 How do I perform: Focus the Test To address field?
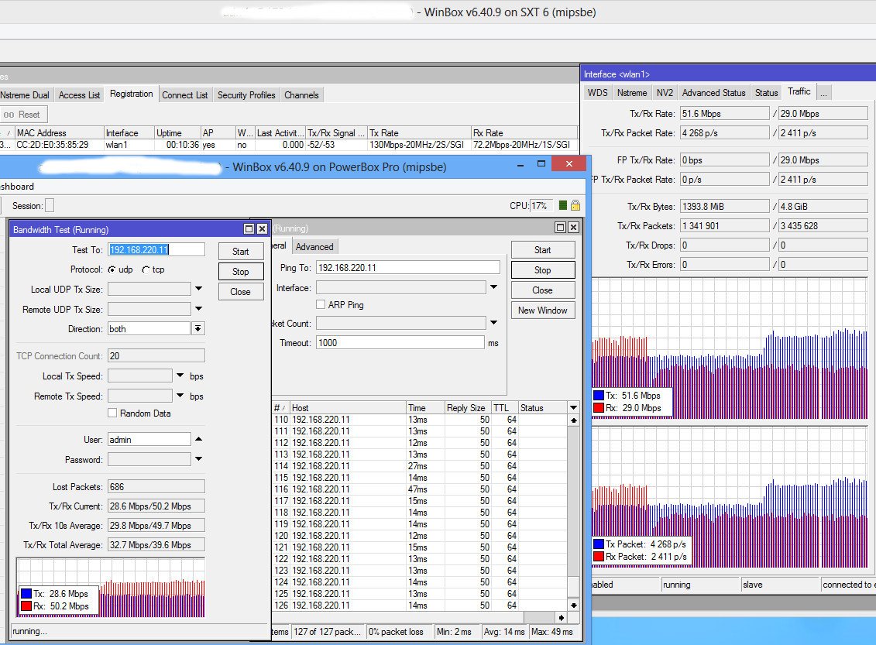point(156,249)
